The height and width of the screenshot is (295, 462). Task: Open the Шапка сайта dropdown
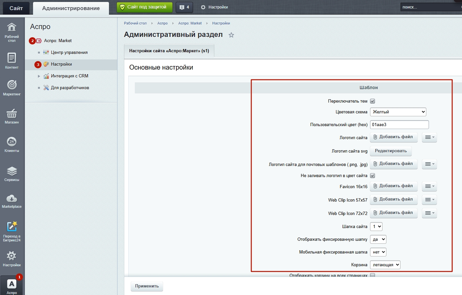(x=376, y=226)
